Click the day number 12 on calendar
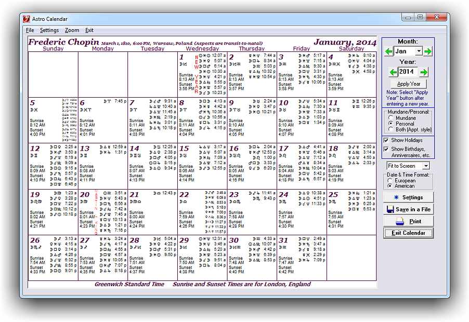Screen dimensions: 469x322 pyautogui.click(x=35, y=149)
